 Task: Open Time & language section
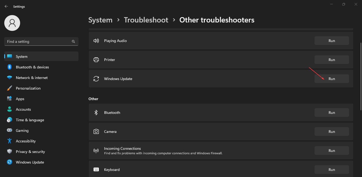tap(30, 120)
